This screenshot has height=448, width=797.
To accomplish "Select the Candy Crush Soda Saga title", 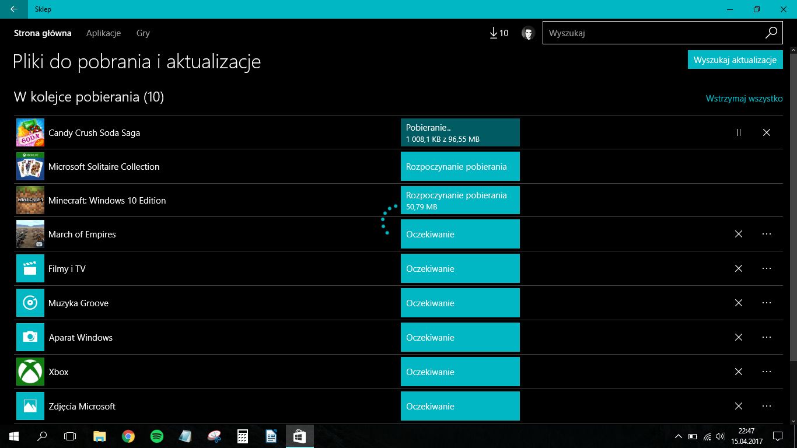I will point(95,133).
